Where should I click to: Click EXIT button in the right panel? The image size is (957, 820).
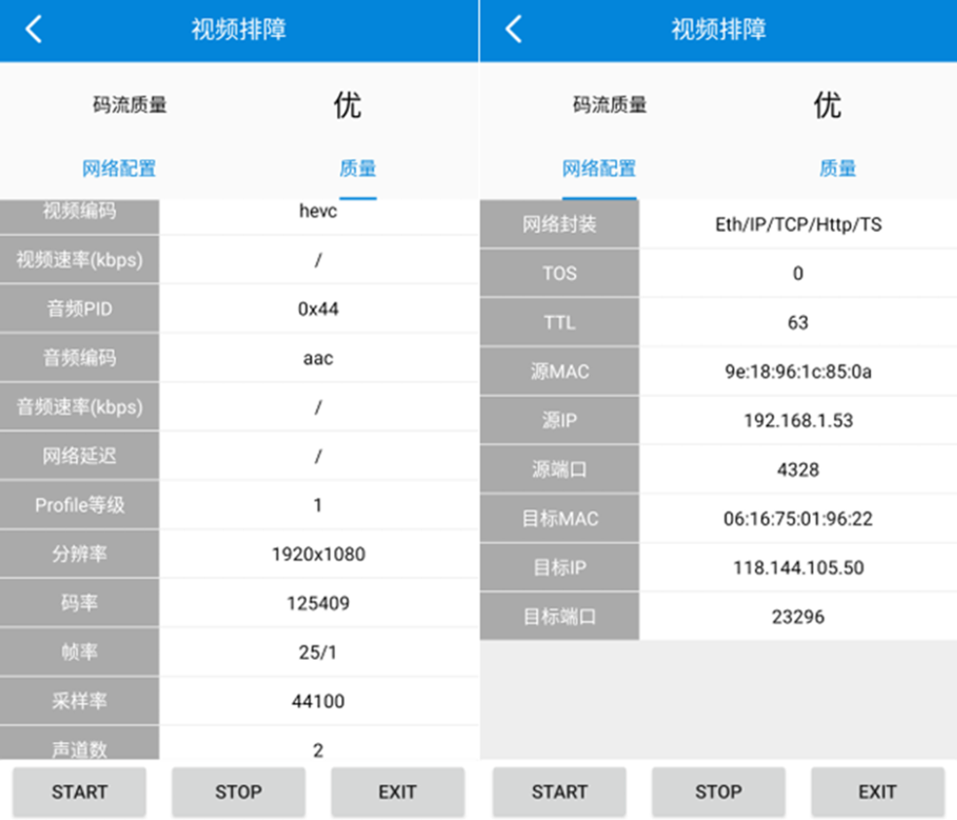point(877,792)
